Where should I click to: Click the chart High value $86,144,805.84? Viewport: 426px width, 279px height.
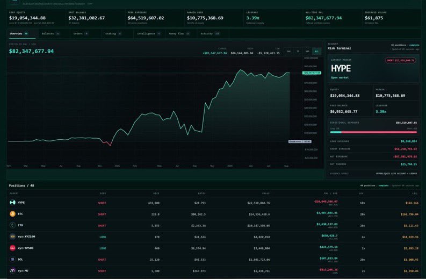click(x=242, y=53)
